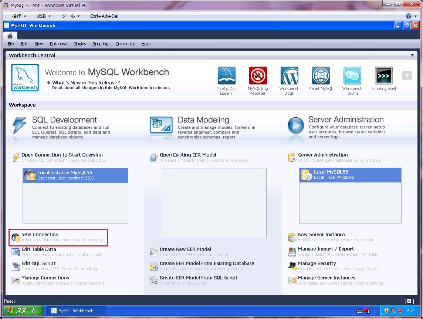Click Edit SQL Script icon

[16, 266]
